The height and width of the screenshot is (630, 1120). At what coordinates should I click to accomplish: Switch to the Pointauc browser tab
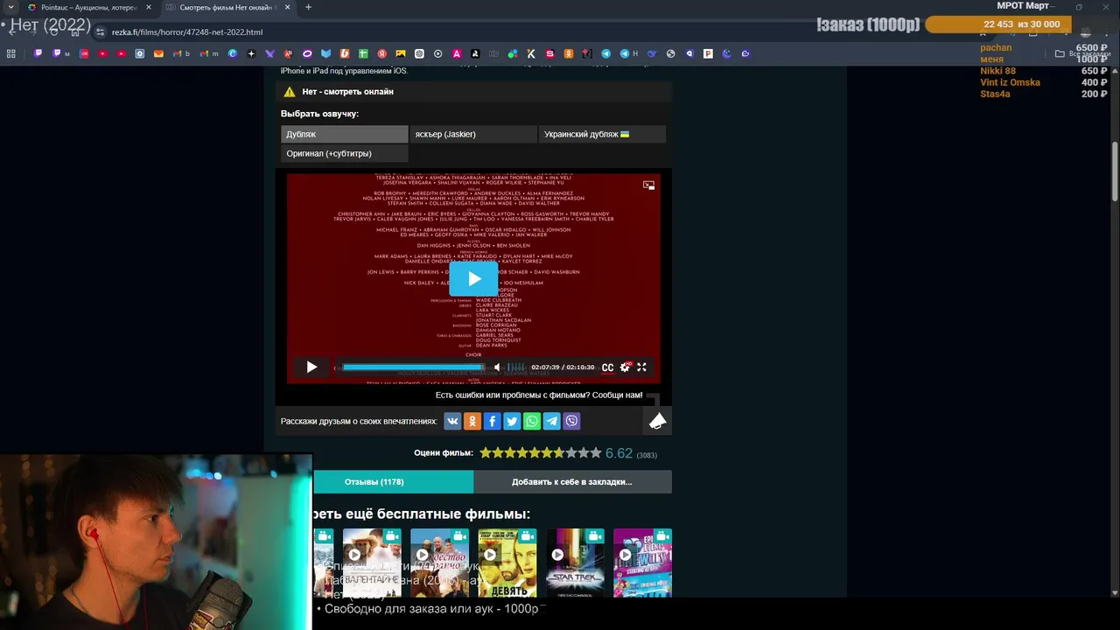click(x=88, y=7)
